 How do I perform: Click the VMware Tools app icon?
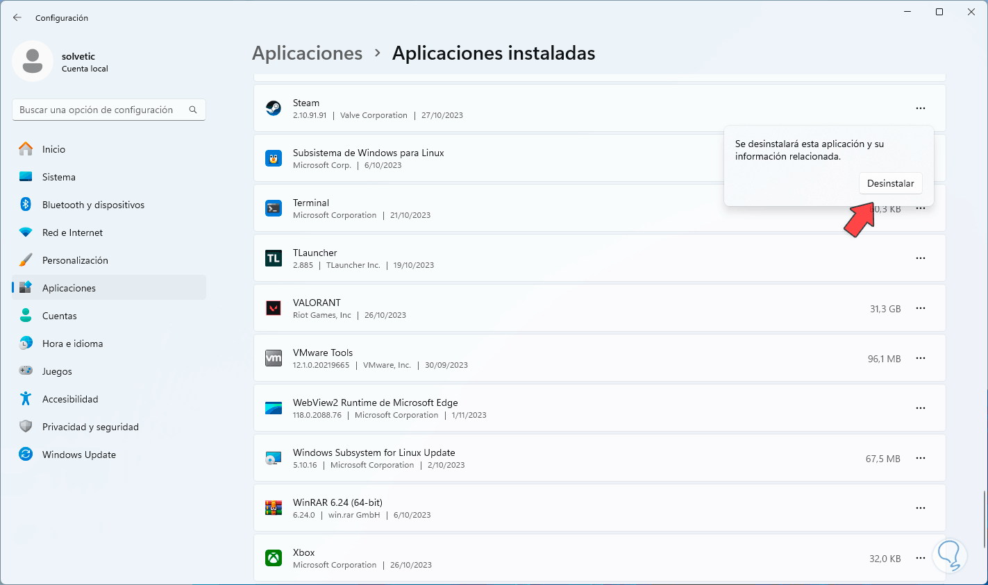click(x=274, y=358)
